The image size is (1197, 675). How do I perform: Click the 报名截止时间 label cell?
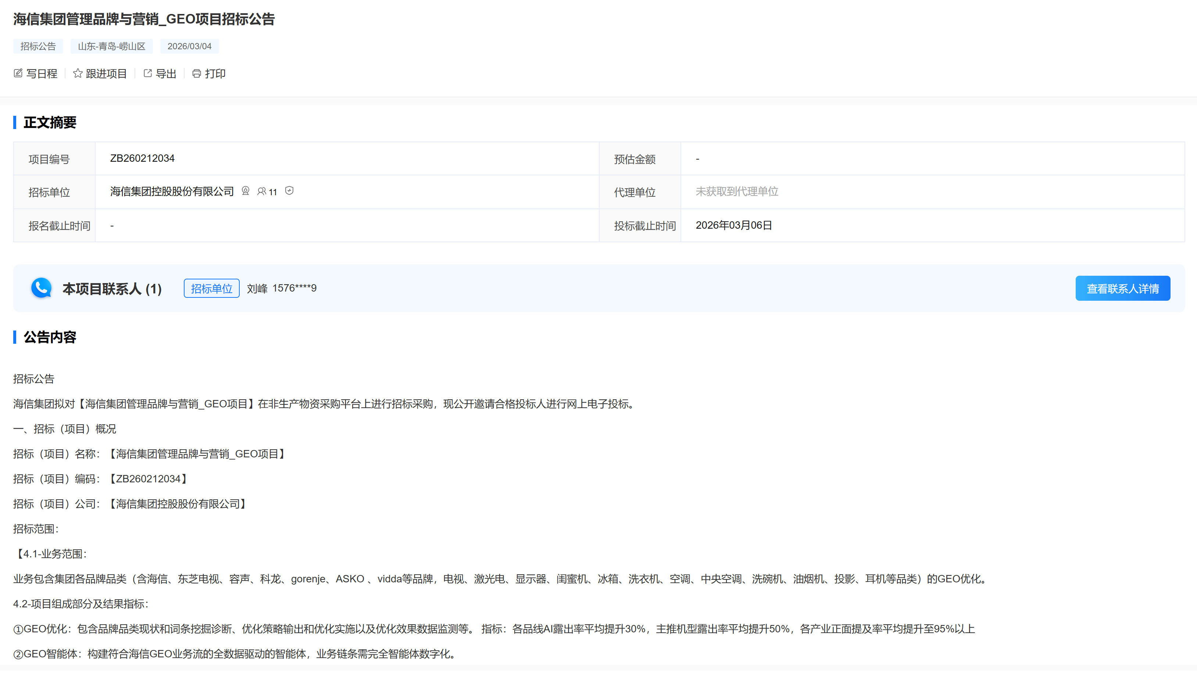pyautogui.click(x=54, y=226)
